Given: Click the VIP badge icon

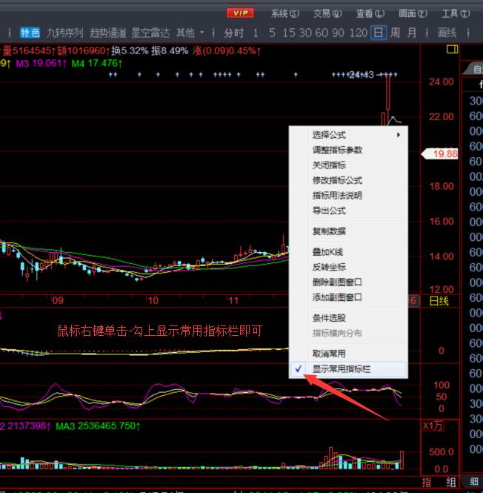Looking at the screenshot, I should click(239, 13).
